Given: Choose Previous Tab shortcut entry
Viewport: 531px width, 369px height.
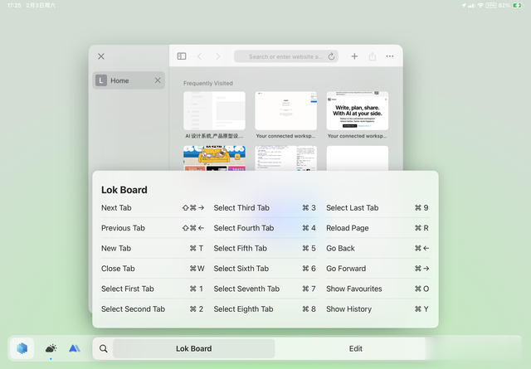Looking at the screenshot, I should pyautogui.click(x=153, y=228).
